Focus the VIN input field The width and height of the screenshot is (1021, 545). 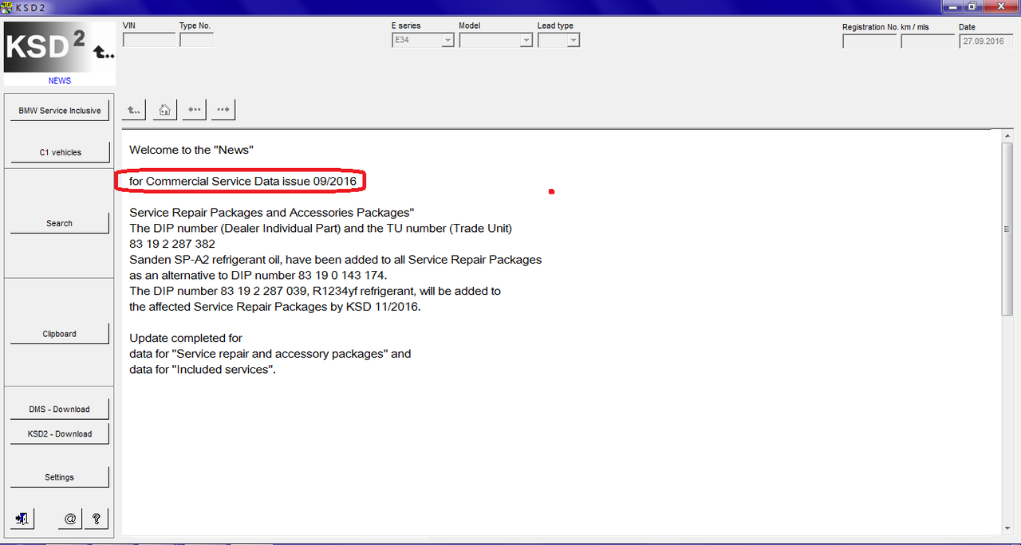149,40
